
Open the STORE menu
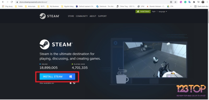tap(71, 16)
